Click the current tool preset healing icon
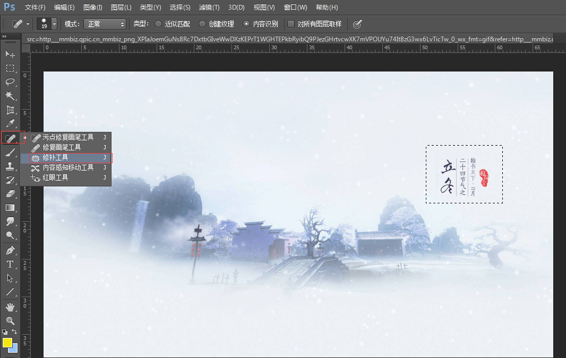The image size is (566, 358). click(17, 24)
